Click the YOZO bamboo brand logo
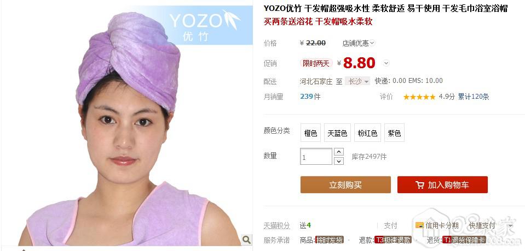Viewport: 525px width, 251px height. click(205, 25)
